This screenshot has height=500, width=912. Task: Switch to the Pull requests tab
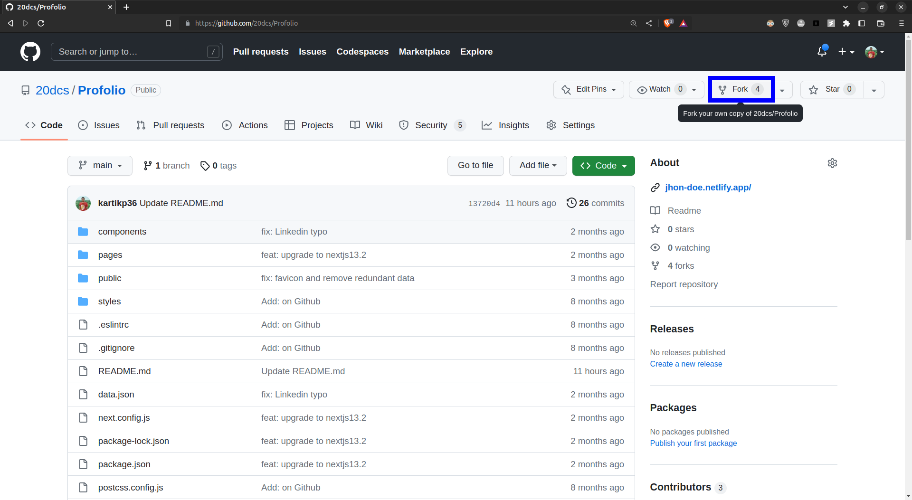tap(178, 125)
